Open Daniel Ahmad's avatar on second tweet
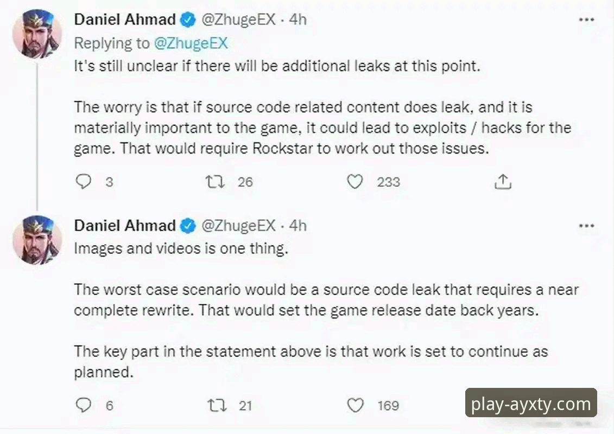Image resolution: width=614 pixels, height=434 pixels. pyautogui.click(x=37, y=239)
